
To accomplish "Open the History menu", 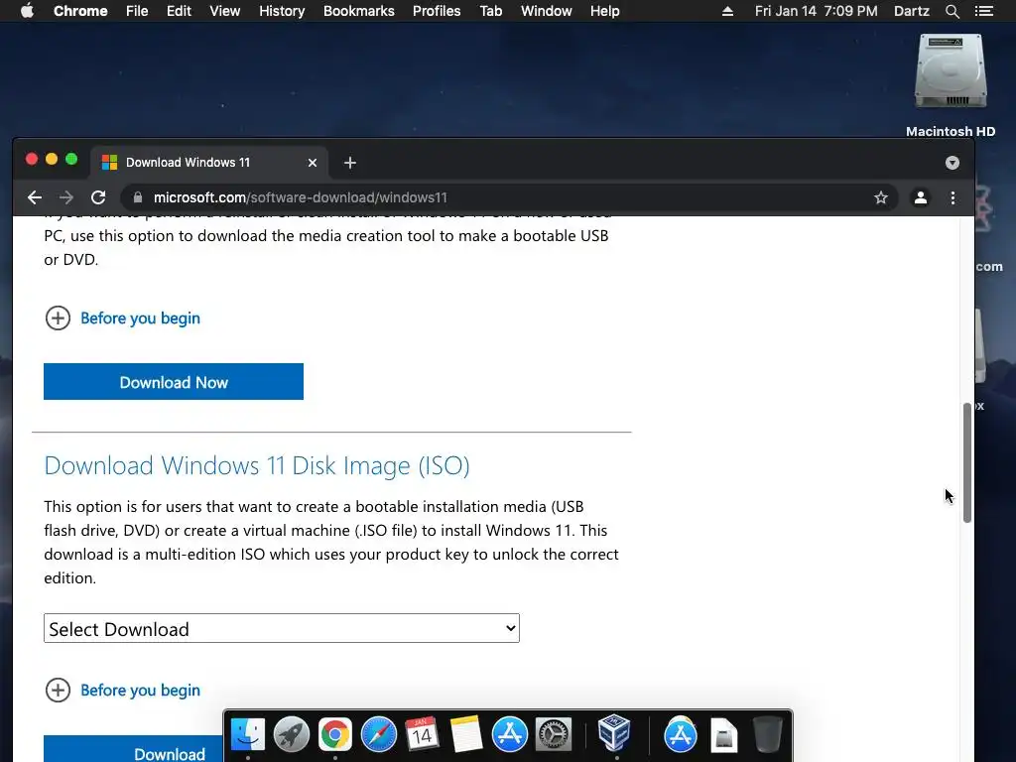I will pyautogui.click(x=282, y=11).
